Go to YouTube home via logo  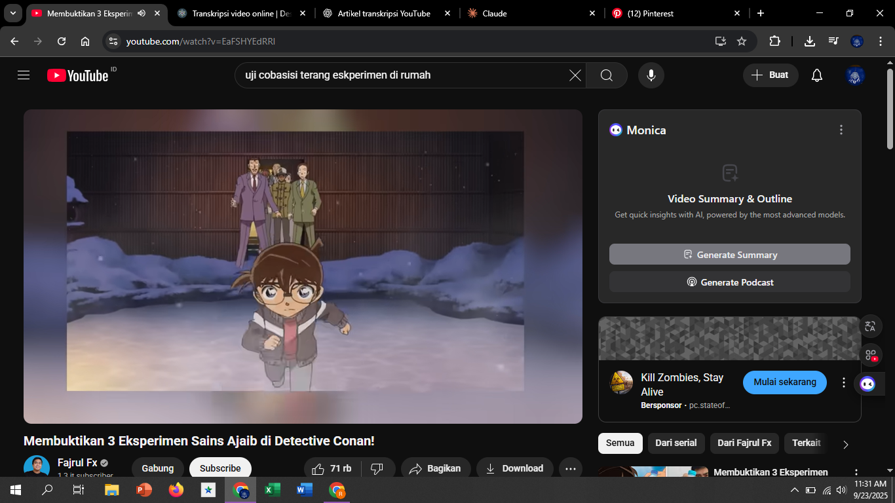[77, 75]
